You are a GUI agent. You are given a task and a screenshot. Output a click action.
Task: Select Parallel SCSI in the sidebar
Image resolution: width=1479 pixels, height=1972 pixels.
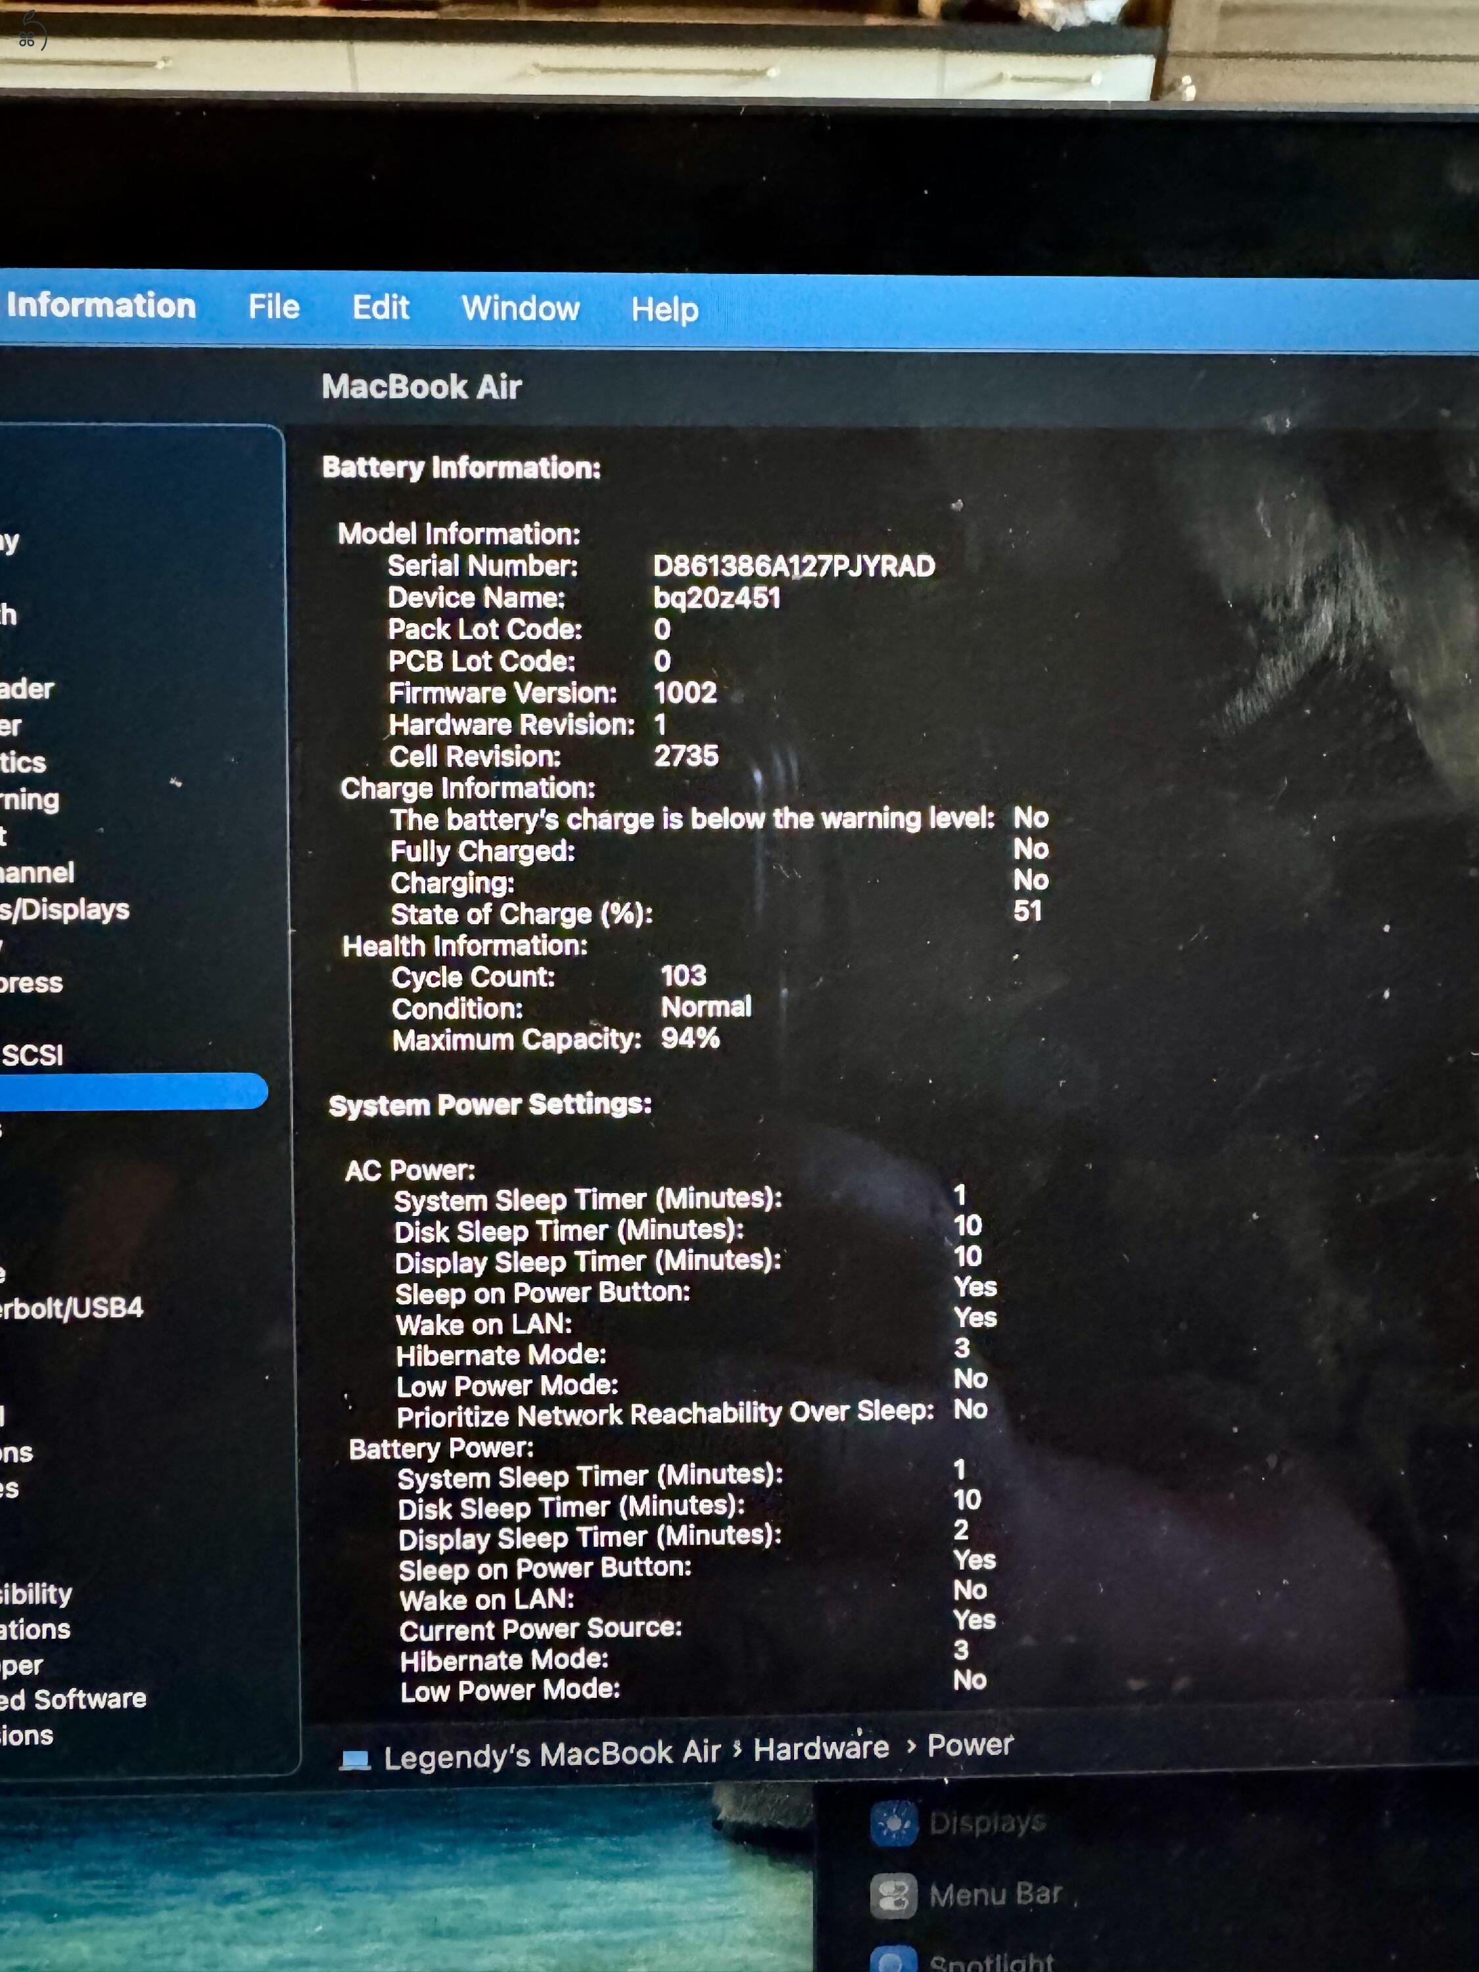pos(35,1056)
